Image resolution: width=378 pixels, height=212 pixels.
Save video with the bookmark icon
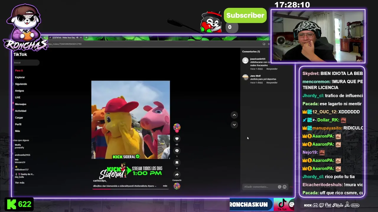click(177, 163)
